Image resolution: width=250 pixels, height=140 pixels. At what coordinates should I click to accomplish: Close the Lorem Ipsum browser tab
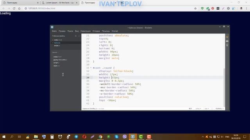click(77, 3)
